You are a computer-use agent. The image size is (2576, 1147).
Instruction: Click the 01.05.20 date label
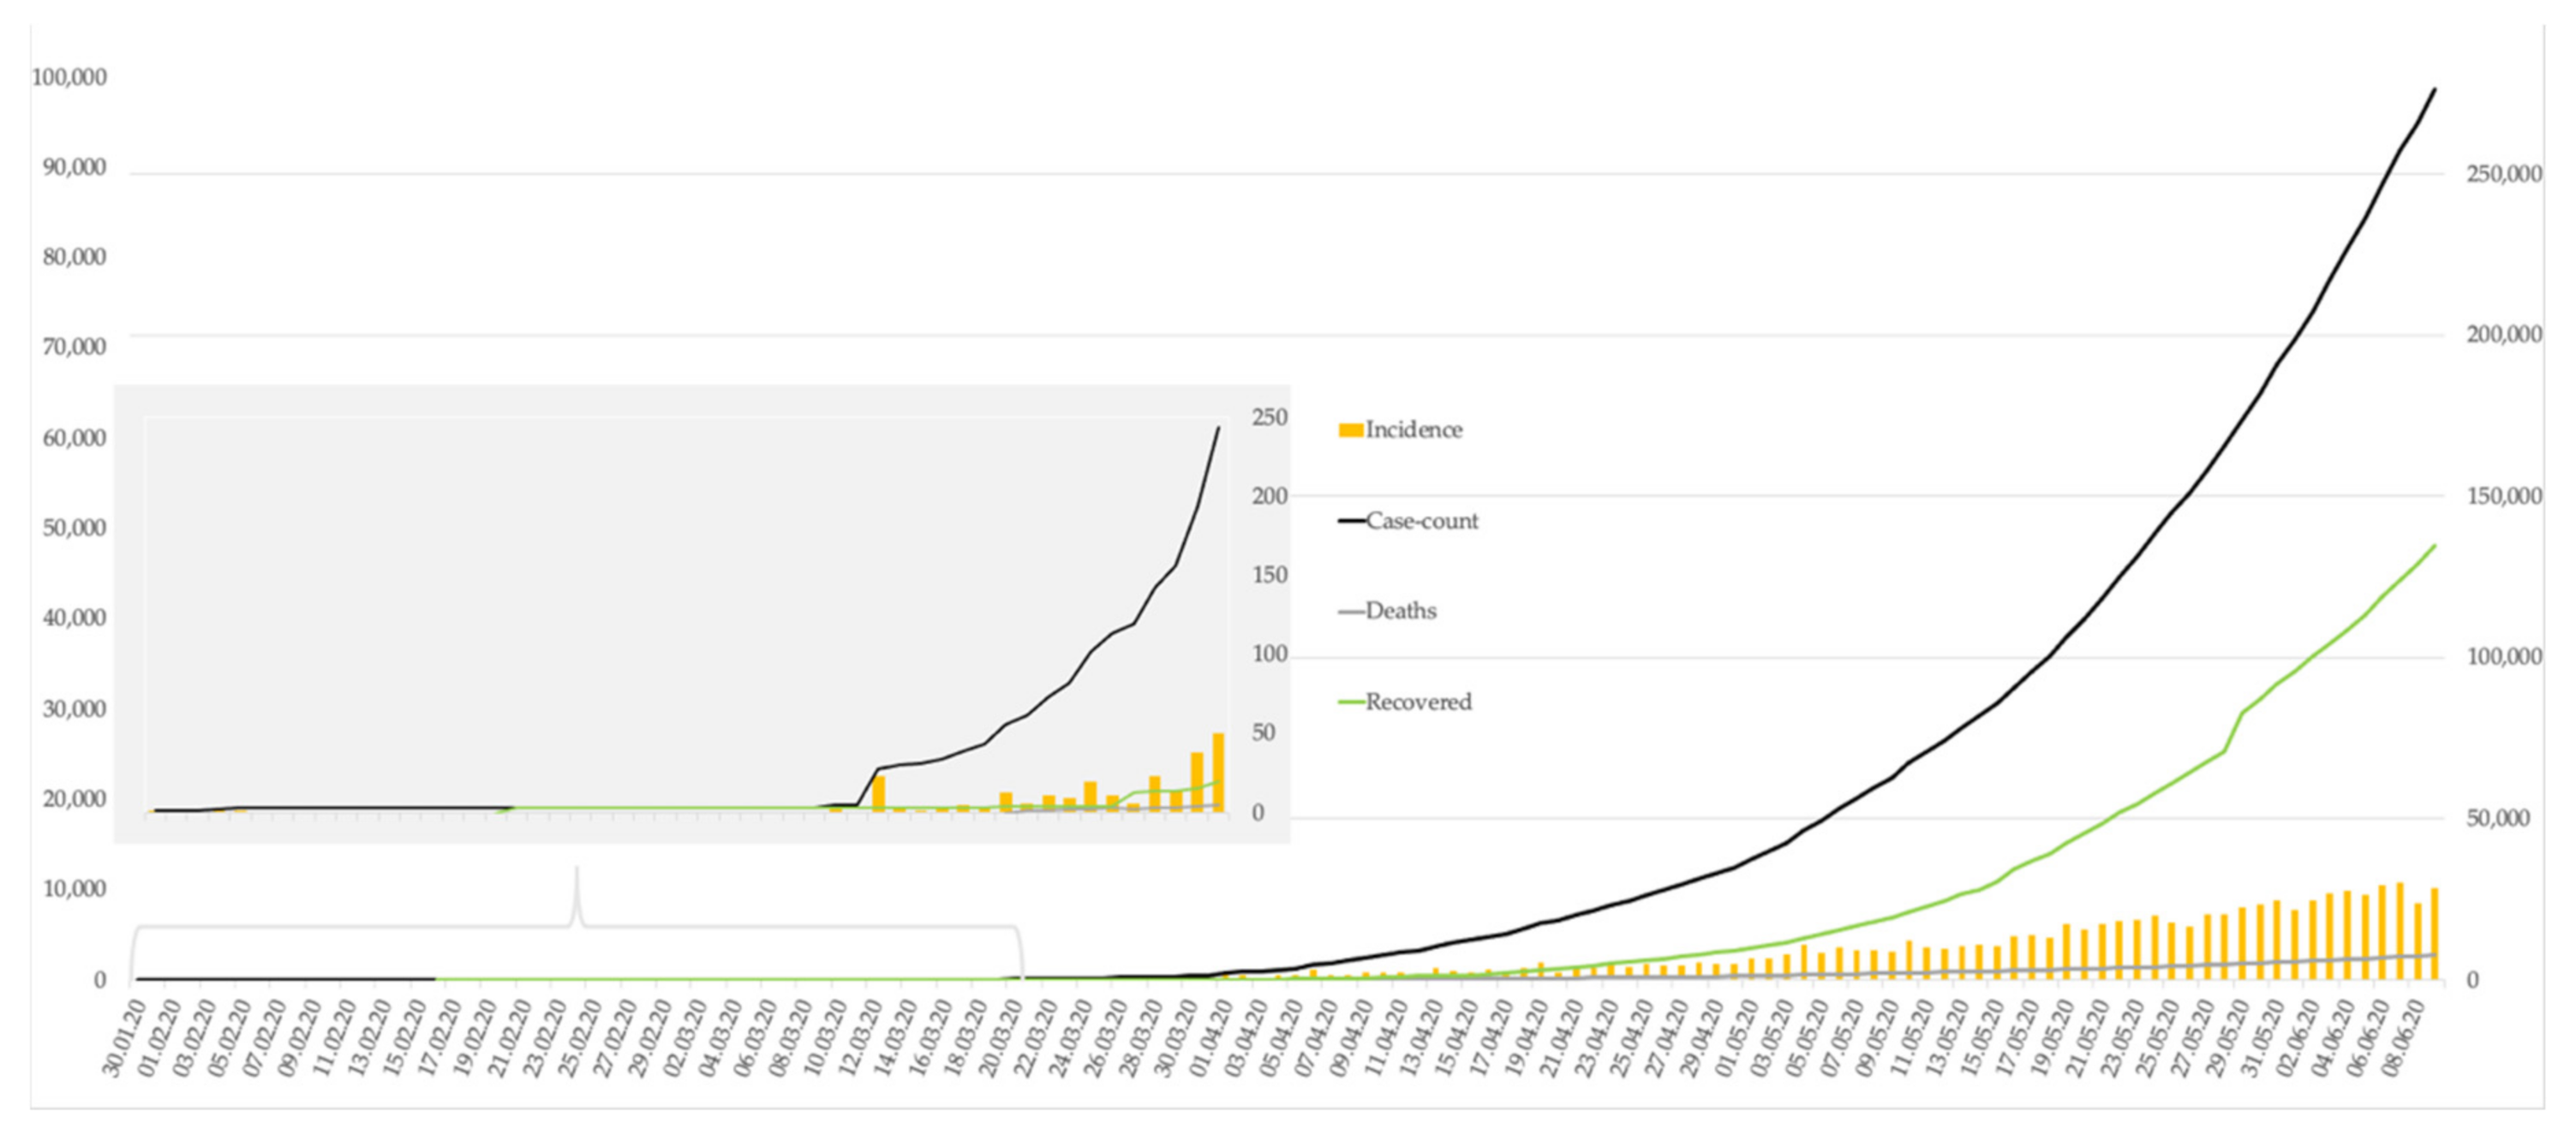(x=1738, y=1037)
